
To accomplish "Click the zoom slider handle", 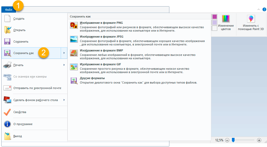I will coord(233,140).
